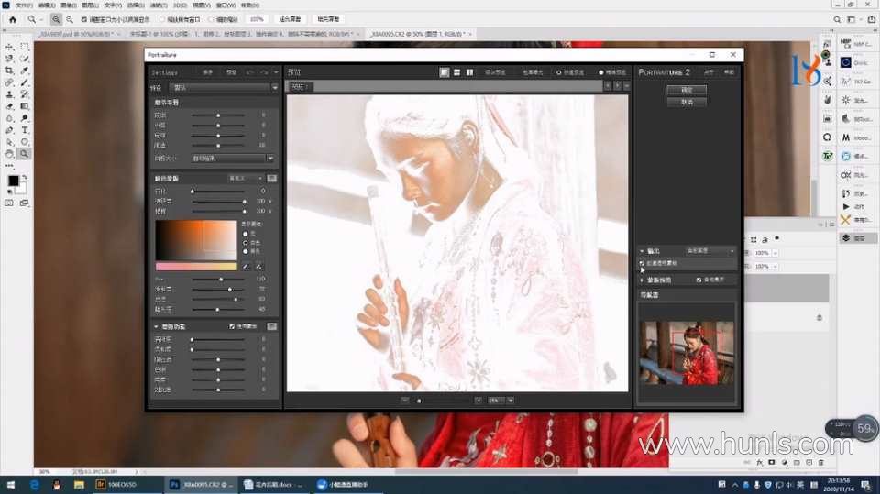880x494 pixels.
Task: Select the Hand tool
Action: [x=9, y=153]
